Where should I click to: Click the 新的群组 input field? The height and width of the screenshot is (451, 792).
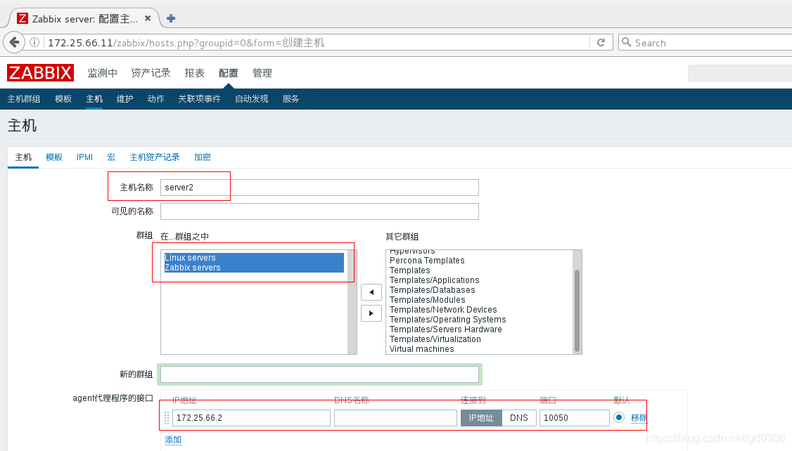[x=319, y=374]
